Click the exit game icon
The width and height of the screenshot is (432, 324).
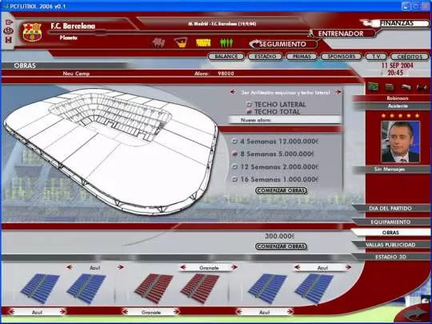pyautogui.click(x=9, y=22)
